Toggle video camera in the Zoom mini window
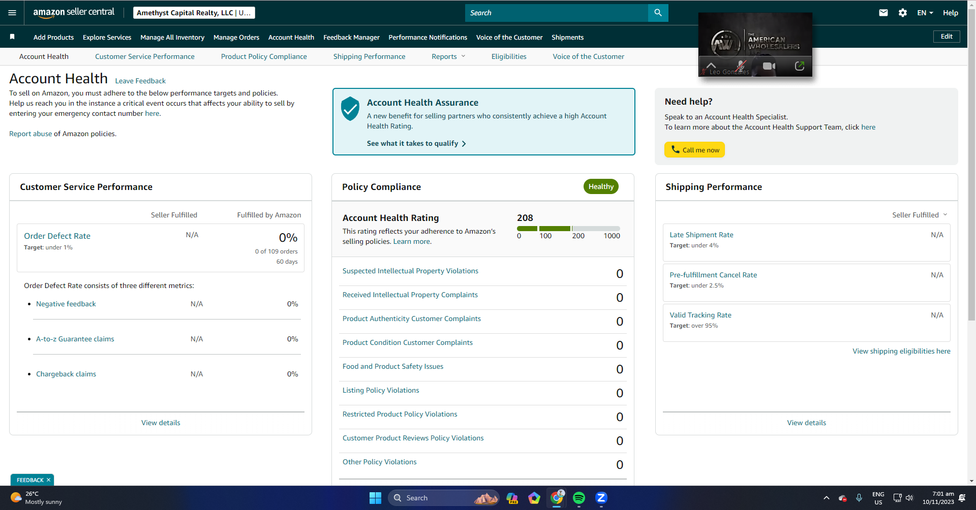Screen dimensions: 976x510 tap(769, 66)
